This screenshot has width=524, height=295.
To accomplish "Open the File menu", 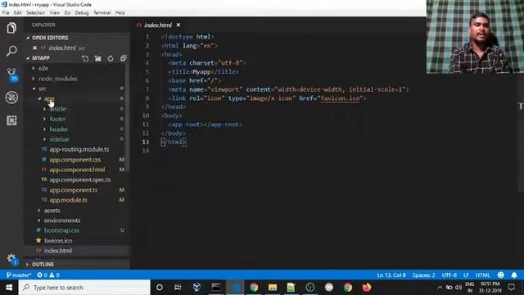I will click(6, 13).
